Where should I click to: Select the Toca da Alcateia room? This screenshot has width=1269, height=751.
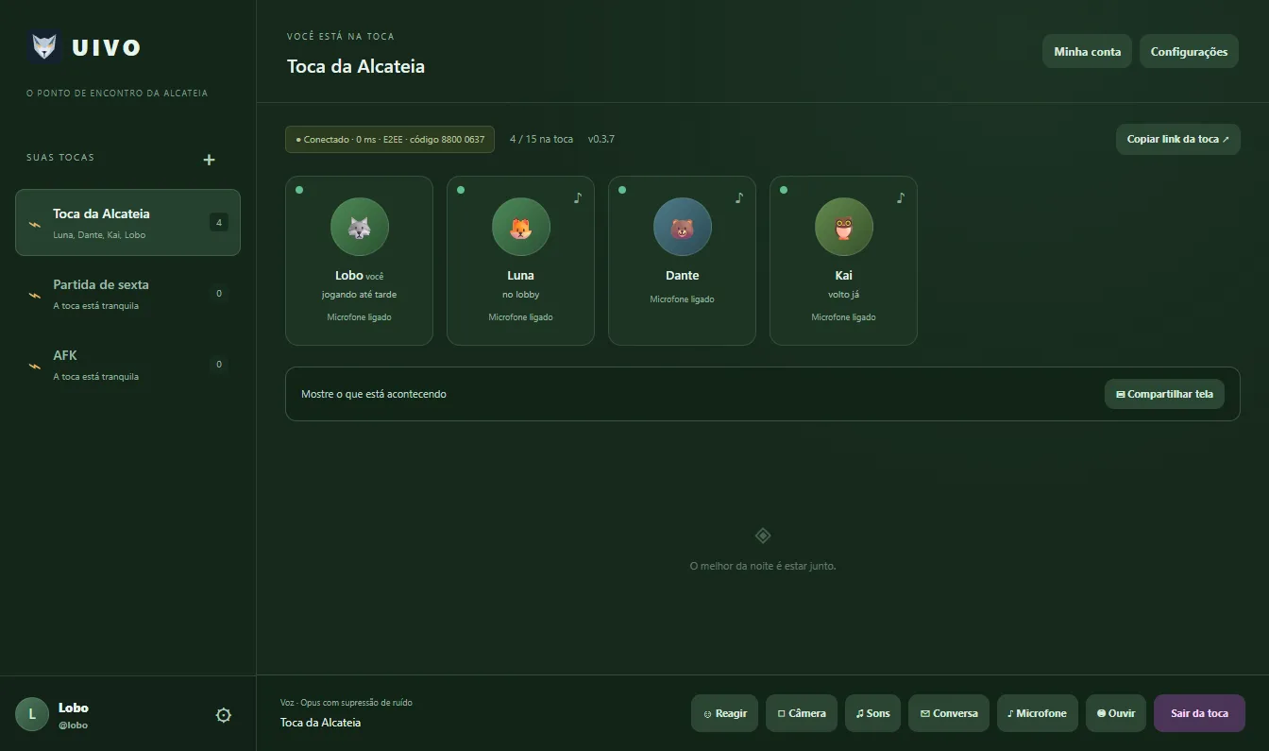point(127,223)
